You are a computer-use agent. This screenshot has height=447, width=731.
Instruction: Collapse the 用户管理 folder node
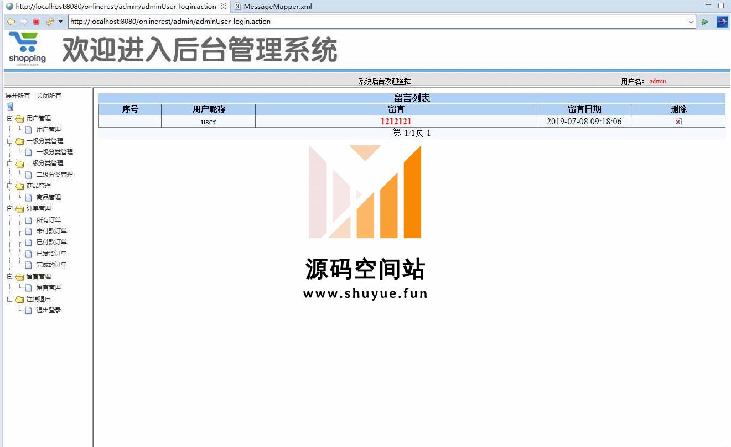[9, 118]
